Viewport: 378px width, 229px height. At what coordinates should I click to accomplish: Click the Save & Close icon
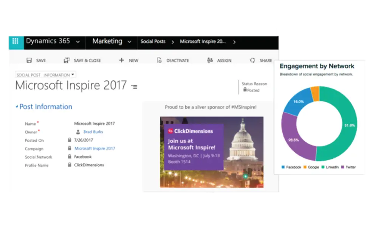tap(67, 60)
